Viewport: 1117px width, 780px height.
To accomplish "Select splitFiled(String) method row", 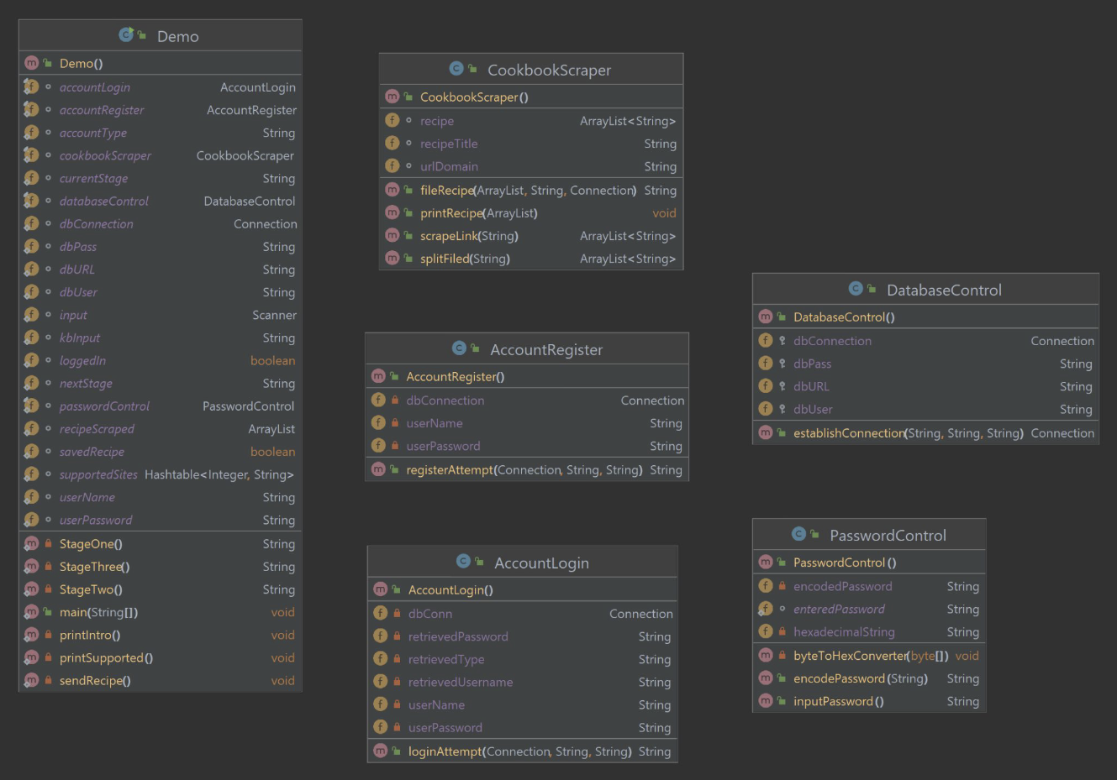I will [531, 259].
